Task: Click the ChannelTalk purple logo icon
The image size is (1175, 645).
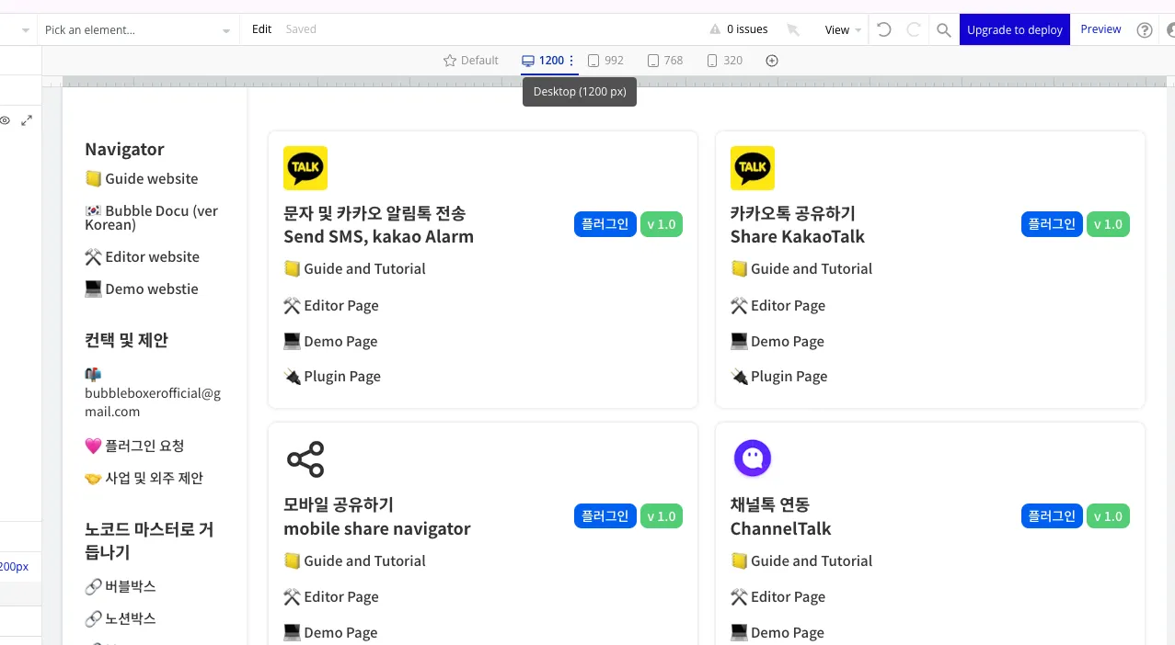Action: pyautogui.click(x=753, y=458)
